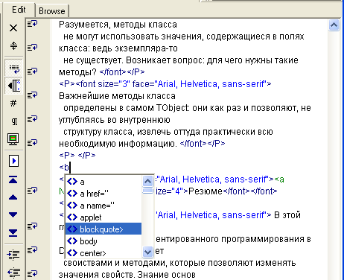Click the tag icon beside 'center>'
The image size is (344, 280).
tap(72, 253)
